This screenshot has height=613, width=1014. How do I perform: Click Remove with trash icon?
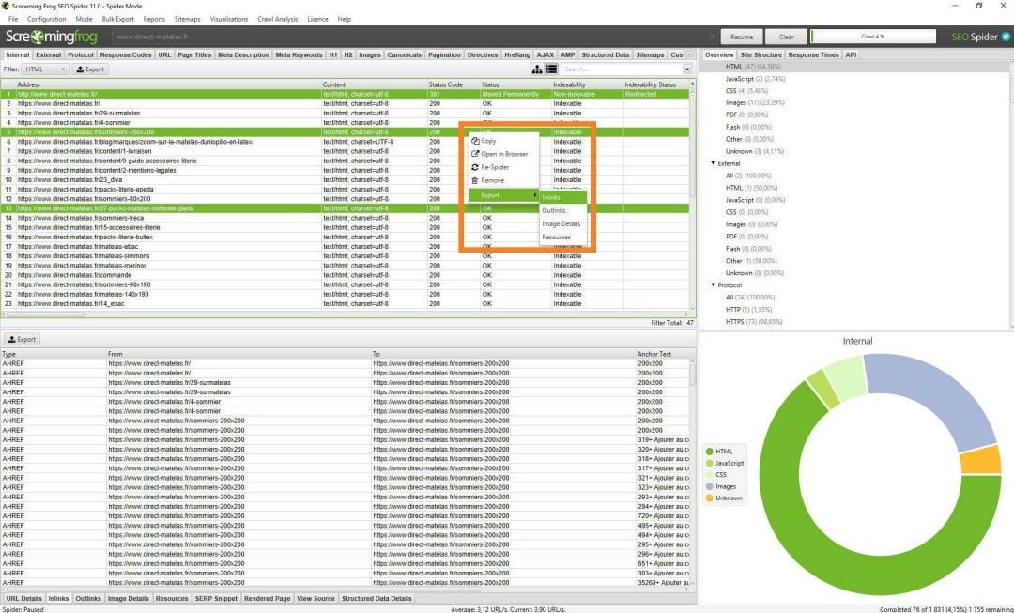pos(492,180)
